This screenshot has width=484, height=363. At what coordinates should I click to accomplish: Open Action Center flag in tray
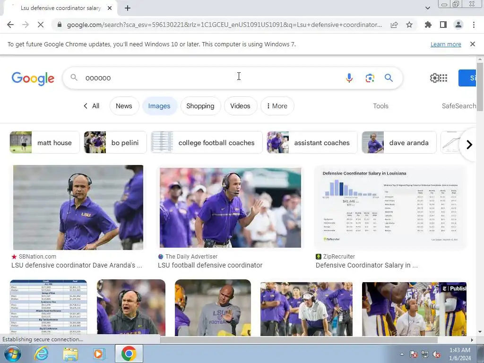(x=414, y=354)
